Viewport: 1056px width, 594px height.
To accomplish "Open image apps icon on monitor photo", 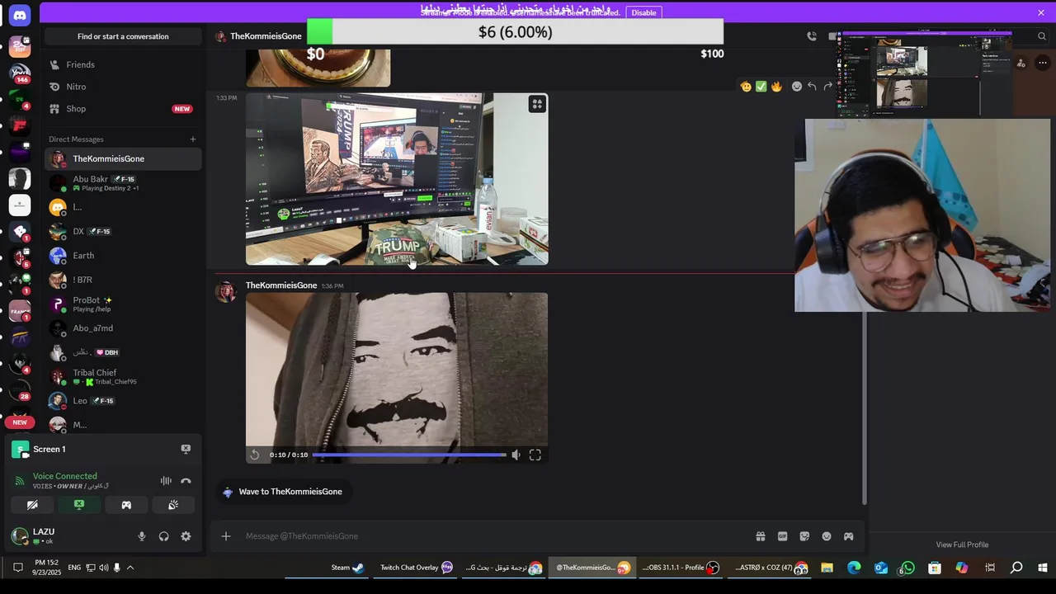I will coord(537,104).
